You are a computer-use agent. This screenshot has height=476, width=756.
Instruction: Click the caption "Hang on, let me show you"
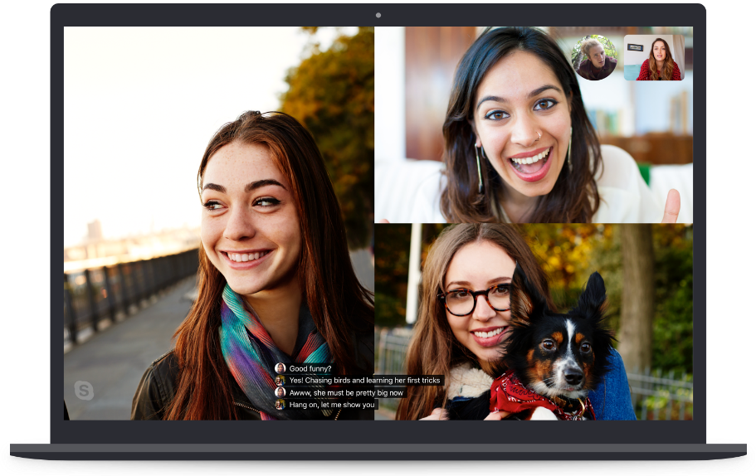tap(332, 405)
